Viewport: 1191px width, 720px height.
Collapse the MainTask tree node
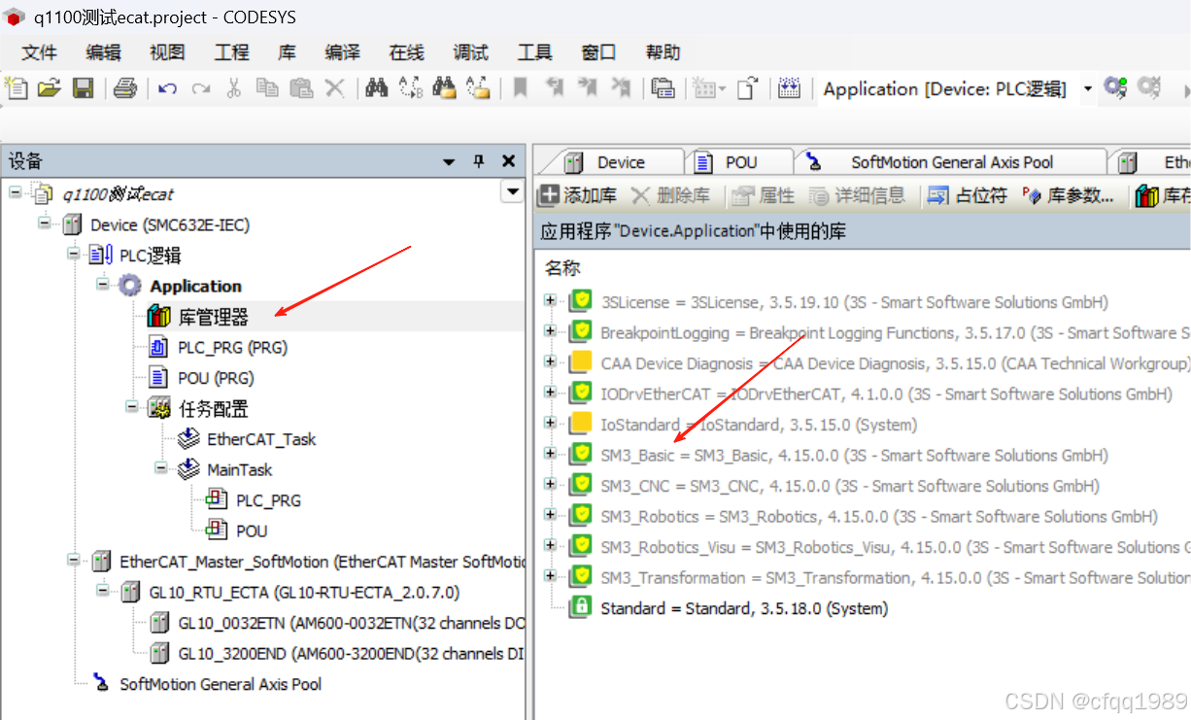click(x=161, y=468)
